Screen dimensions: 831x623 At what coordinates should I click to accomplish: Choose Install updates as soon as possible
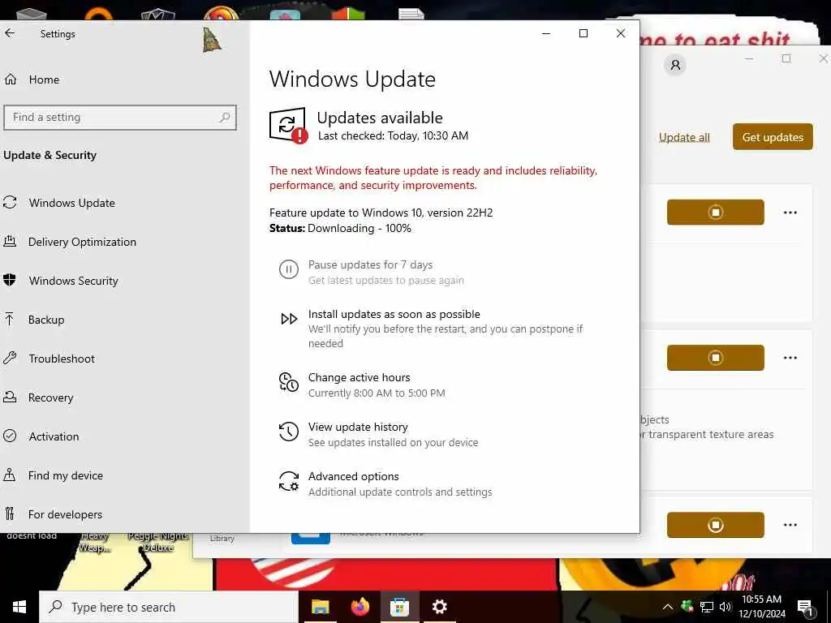(394, 314)
